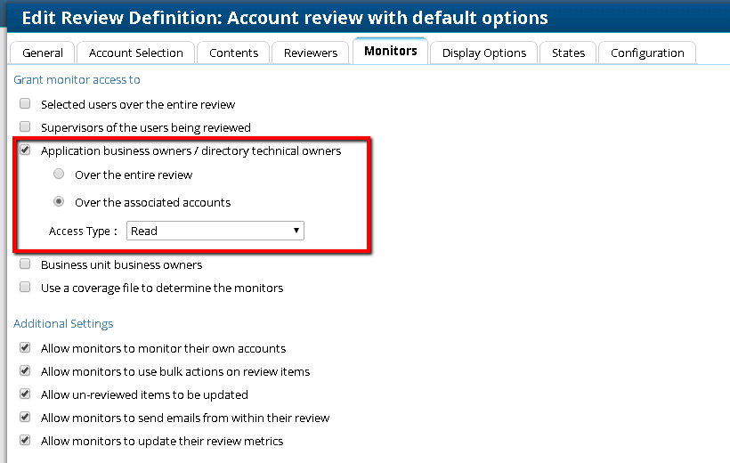Image resolution: width=730 pixels, height=463 pixels.
Task: Select Over the entire review radio option
Action: [59, 175]
